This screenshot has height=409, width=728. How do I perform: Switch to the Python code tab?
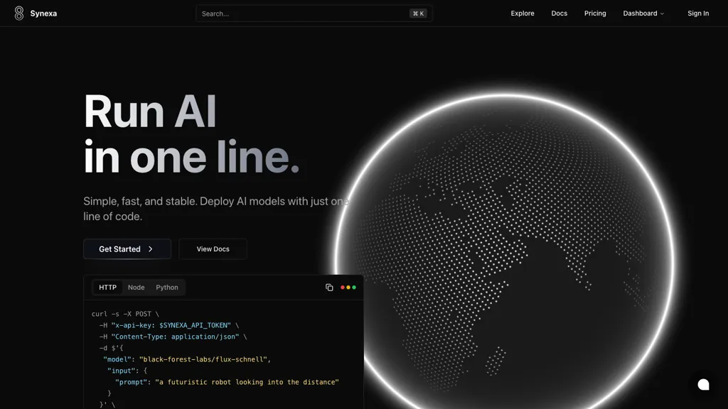pyautogui.click(x=166, y=288)
